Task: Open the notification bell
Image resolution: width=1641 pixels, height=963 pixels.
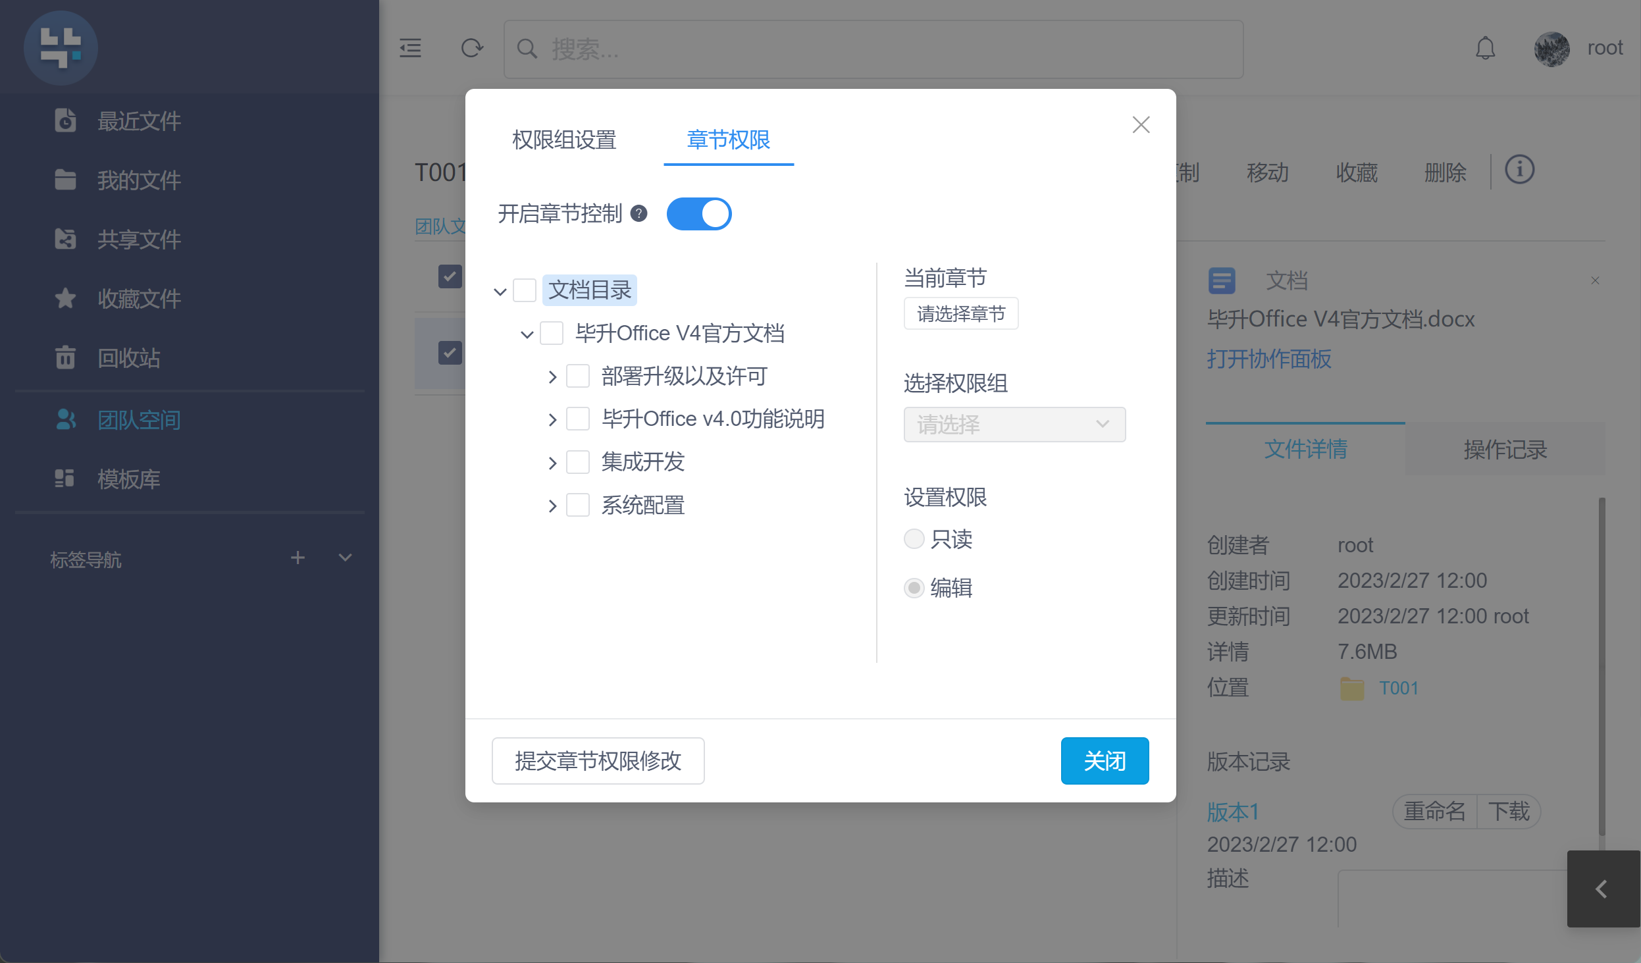Action: click(1486, 48)
